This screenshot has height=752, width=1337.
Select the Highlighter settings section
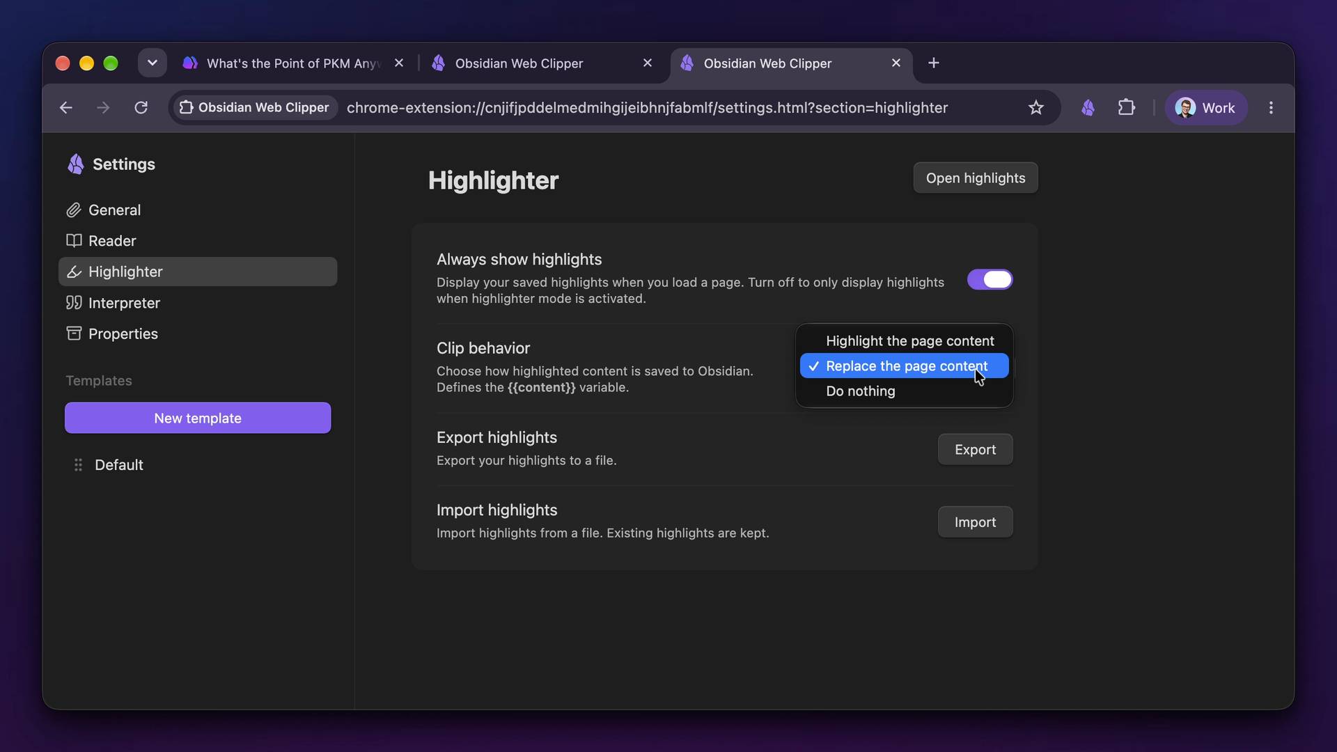point(198,272)
